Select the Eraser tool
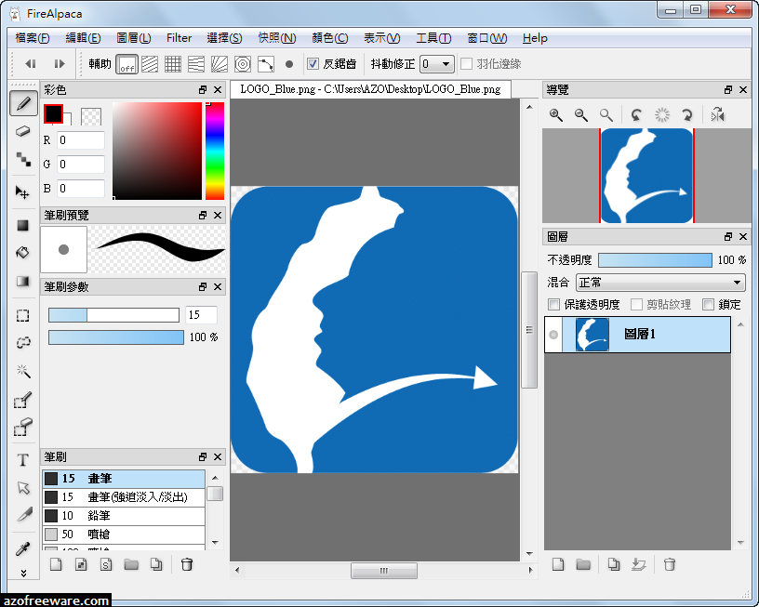Image resolution: width=759 pixels, height=607 pixels. click(x=23, y=131)
